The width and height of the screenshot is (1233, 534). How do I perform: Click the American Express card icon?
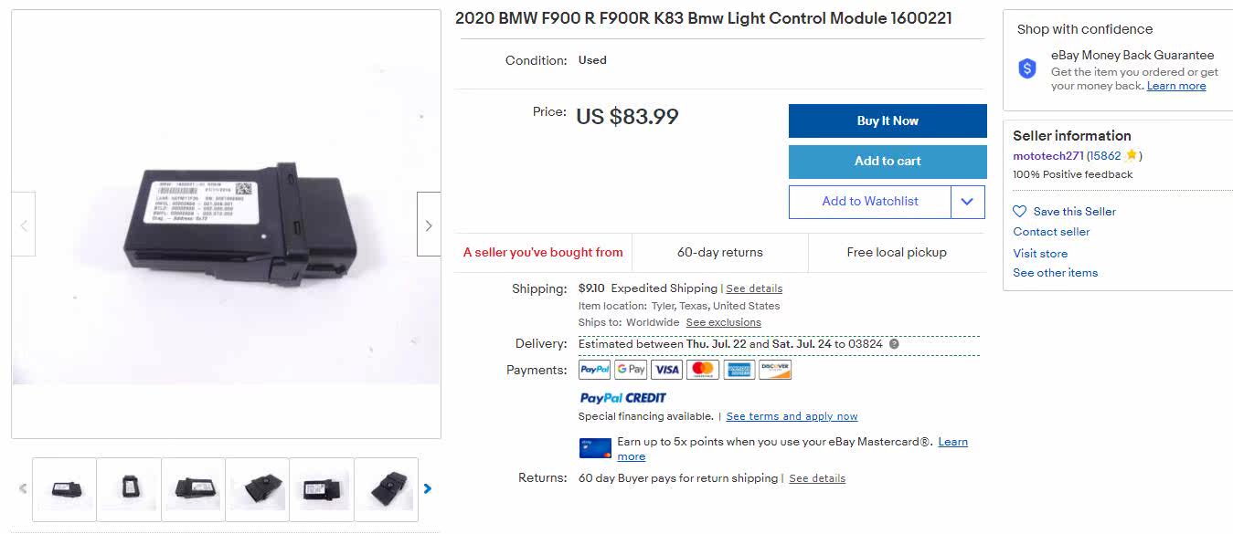coord(739,370)
